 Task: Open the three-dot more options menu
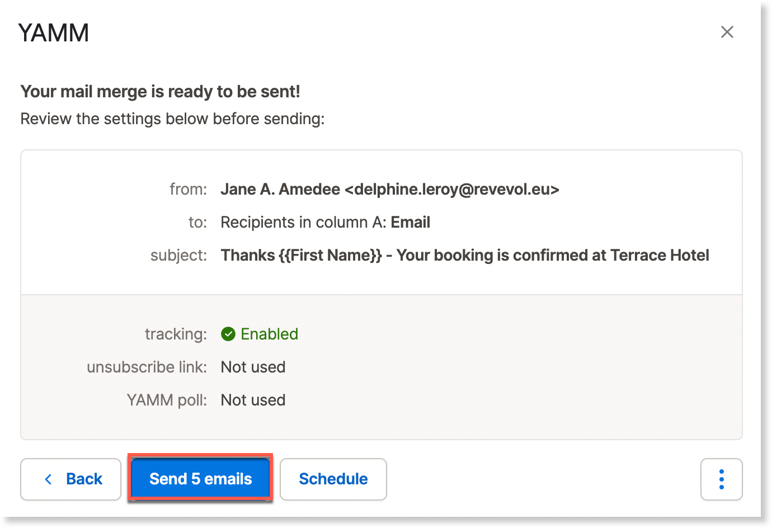click(721, 479)
